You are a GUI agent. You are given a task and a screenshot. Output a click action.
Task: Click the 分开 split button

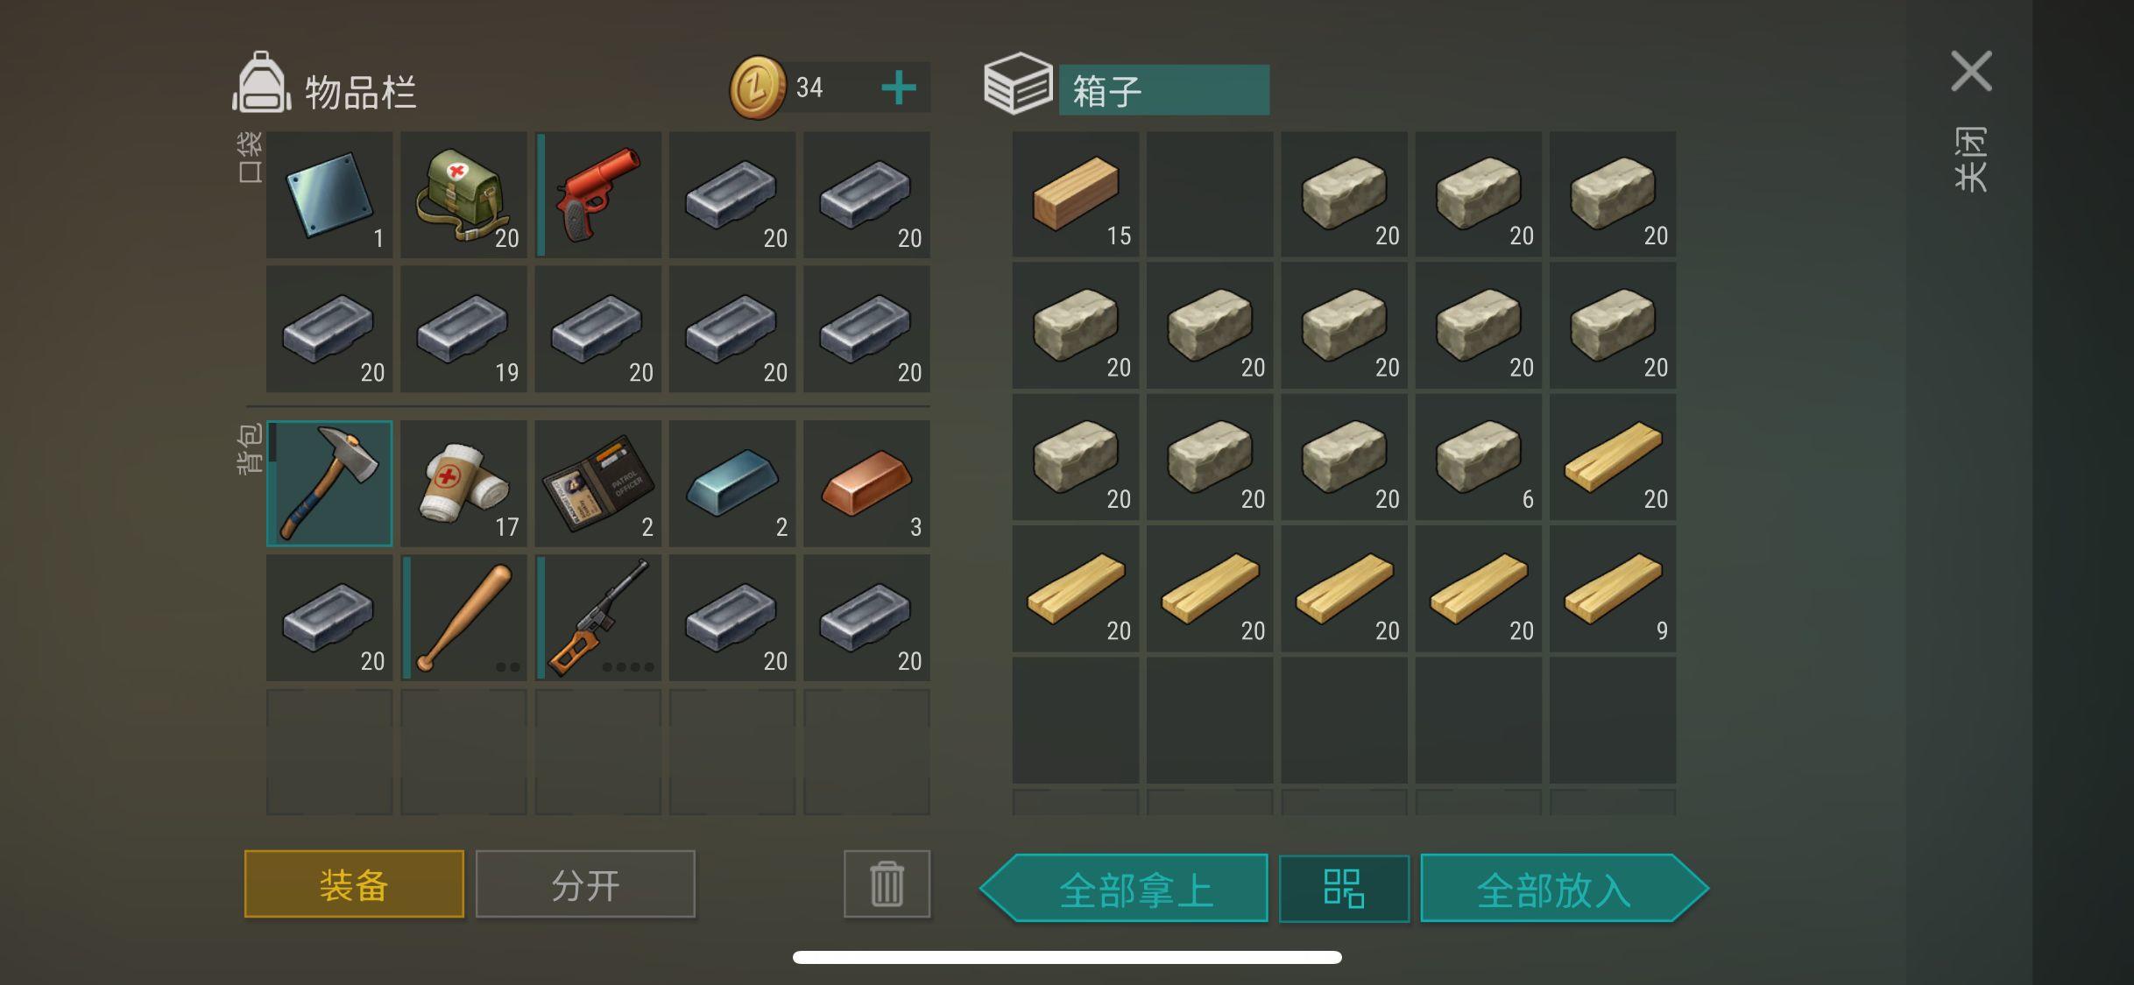[x=585, y=884]
